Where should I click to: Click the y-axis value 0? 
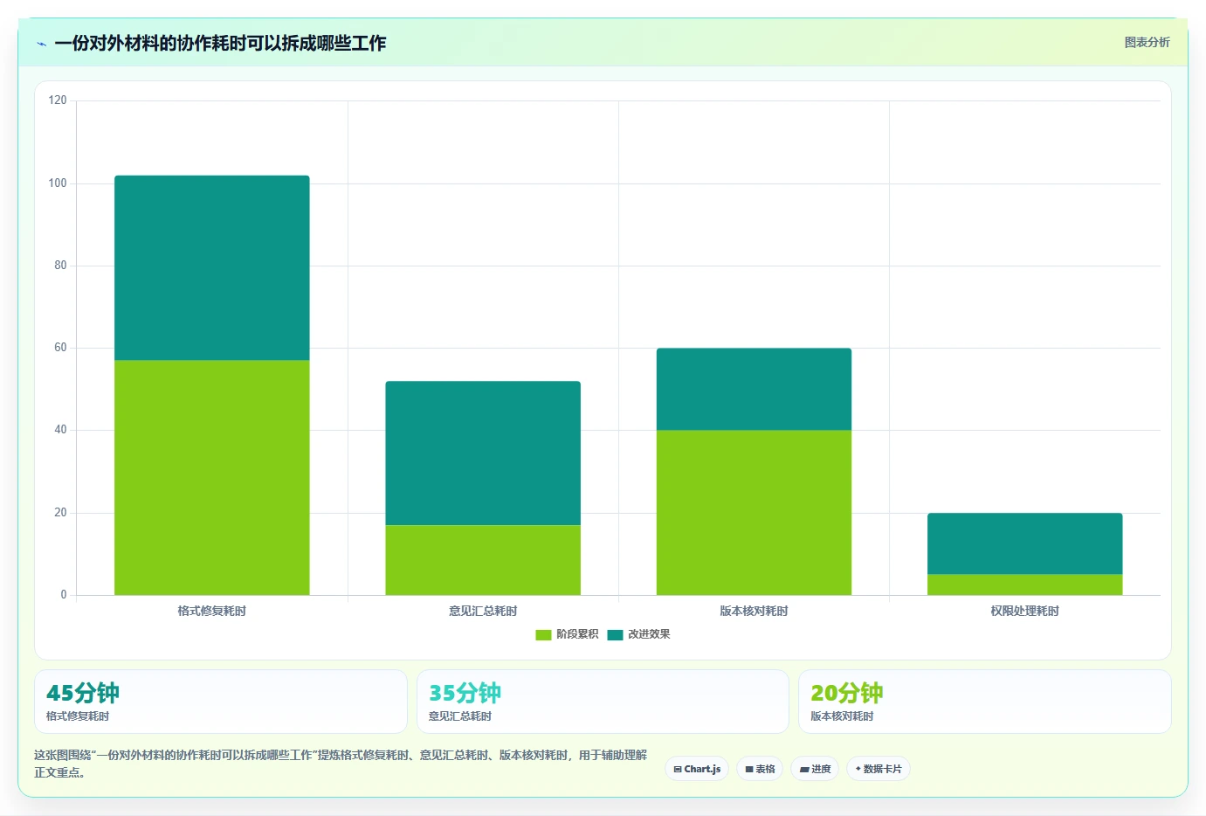click(x=64, y=595)
